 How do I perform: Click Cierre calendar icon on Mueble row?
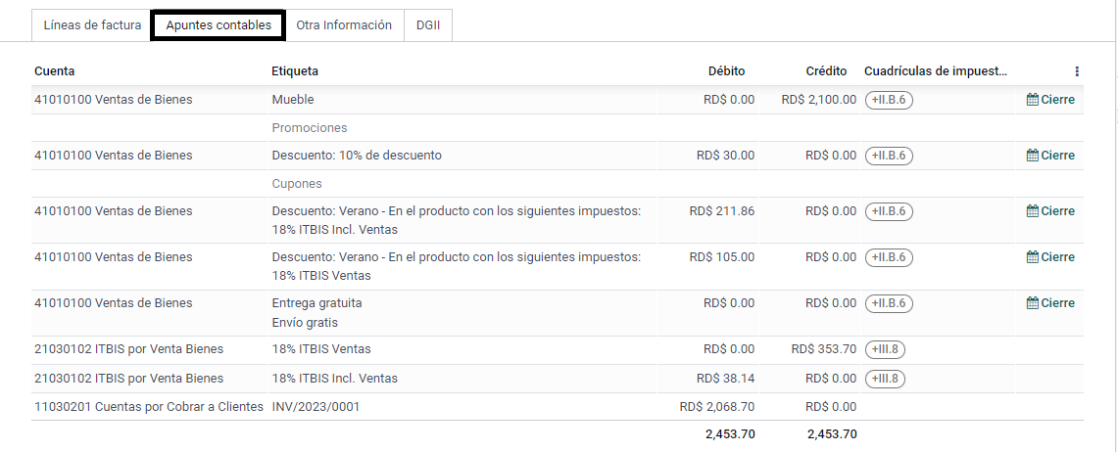tap(1032, 100)
